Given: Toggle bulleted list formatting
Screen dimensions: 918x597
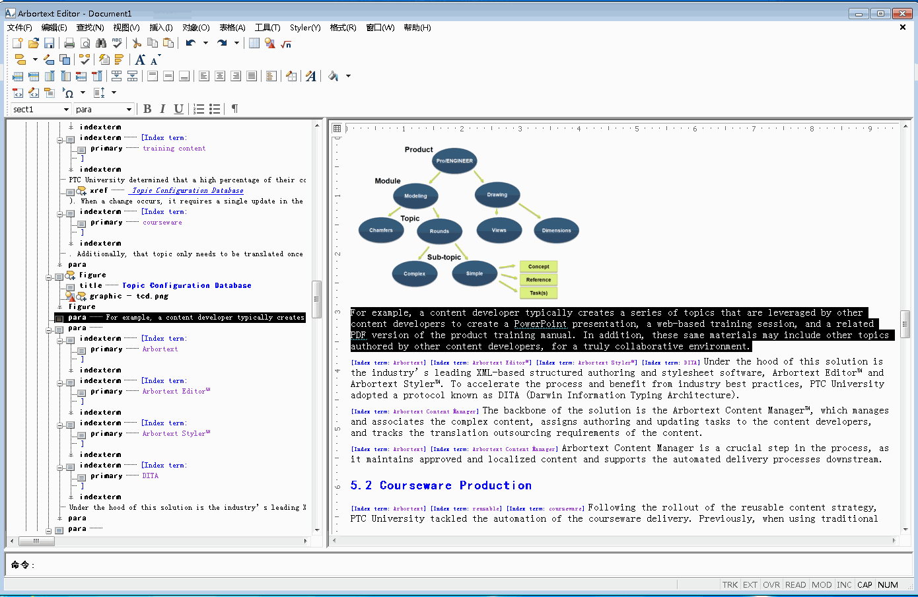Looking at the screenshot, I should point(215,109).
